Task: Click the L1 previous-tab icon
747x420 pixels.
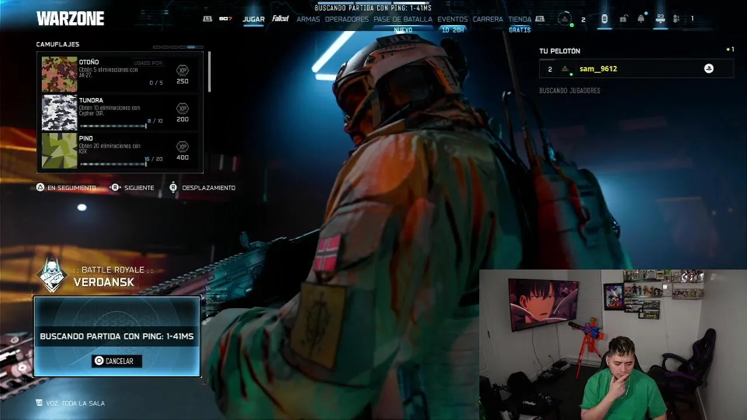Action: [x=207, y=19]
